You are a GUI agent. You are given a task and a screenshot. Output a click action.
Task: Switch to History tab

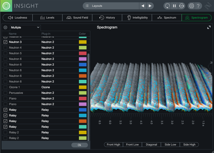pyautogui.click(x=107, y=18)
